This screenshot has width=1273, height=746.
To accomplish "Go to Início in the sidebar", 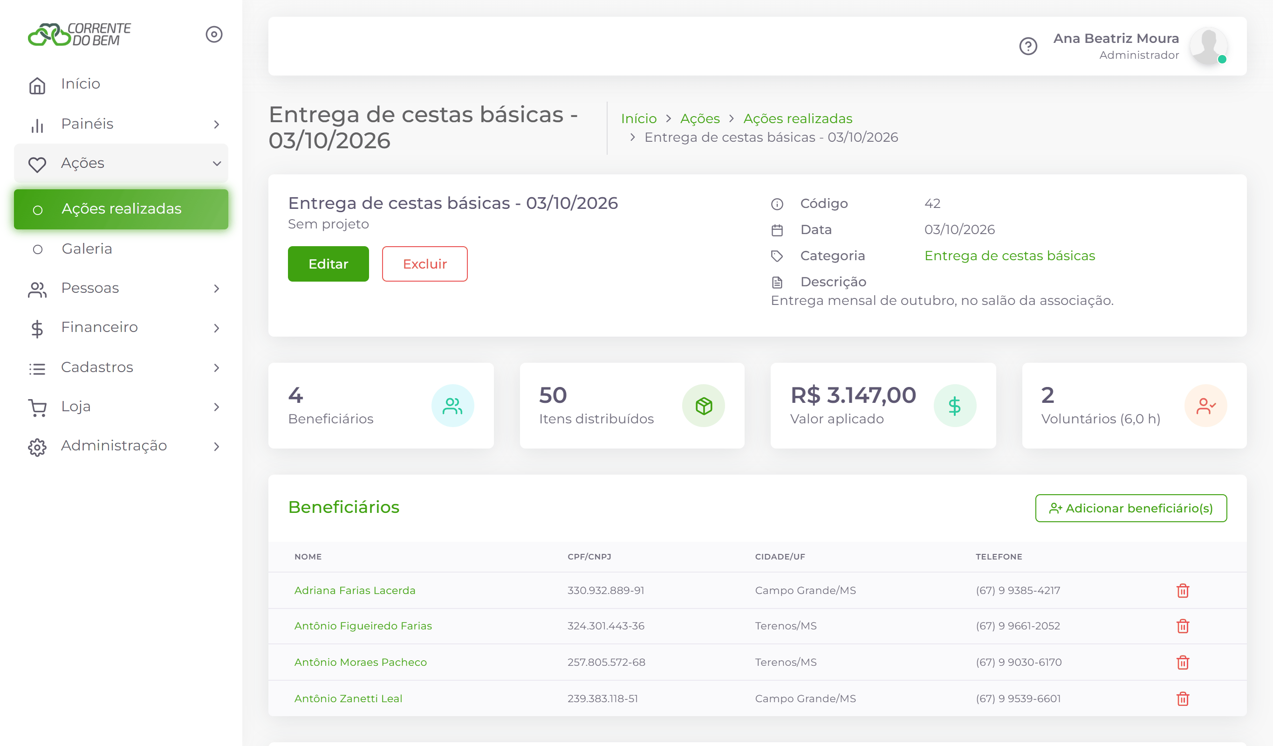I will (121, 84).
